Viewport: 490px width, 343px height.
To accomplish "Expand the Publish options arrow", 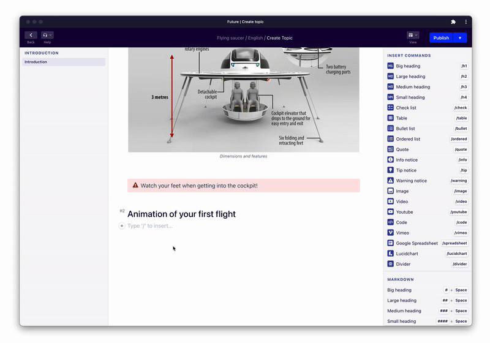I will pos(460,38).
